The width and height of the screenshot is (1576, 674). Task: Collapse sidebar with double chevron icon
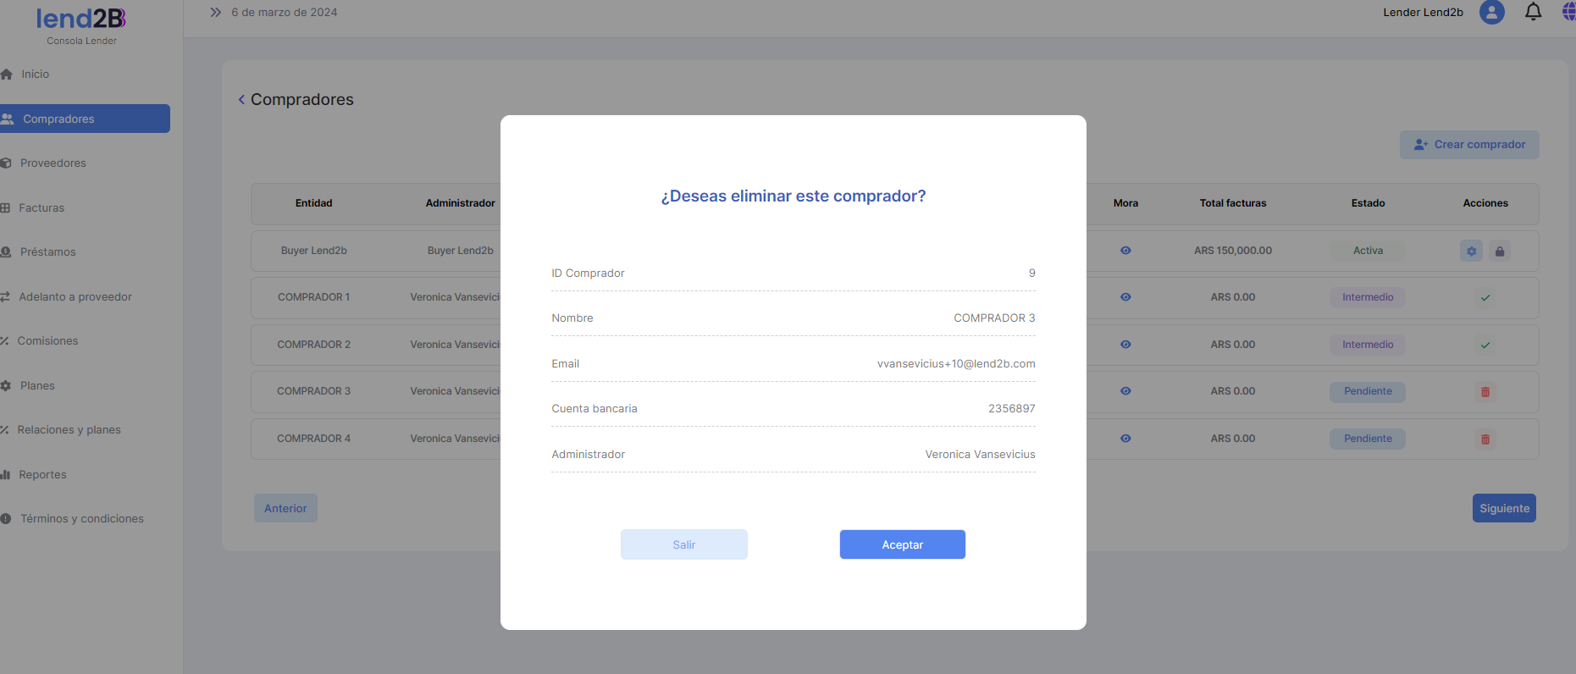tap(215, 13)
